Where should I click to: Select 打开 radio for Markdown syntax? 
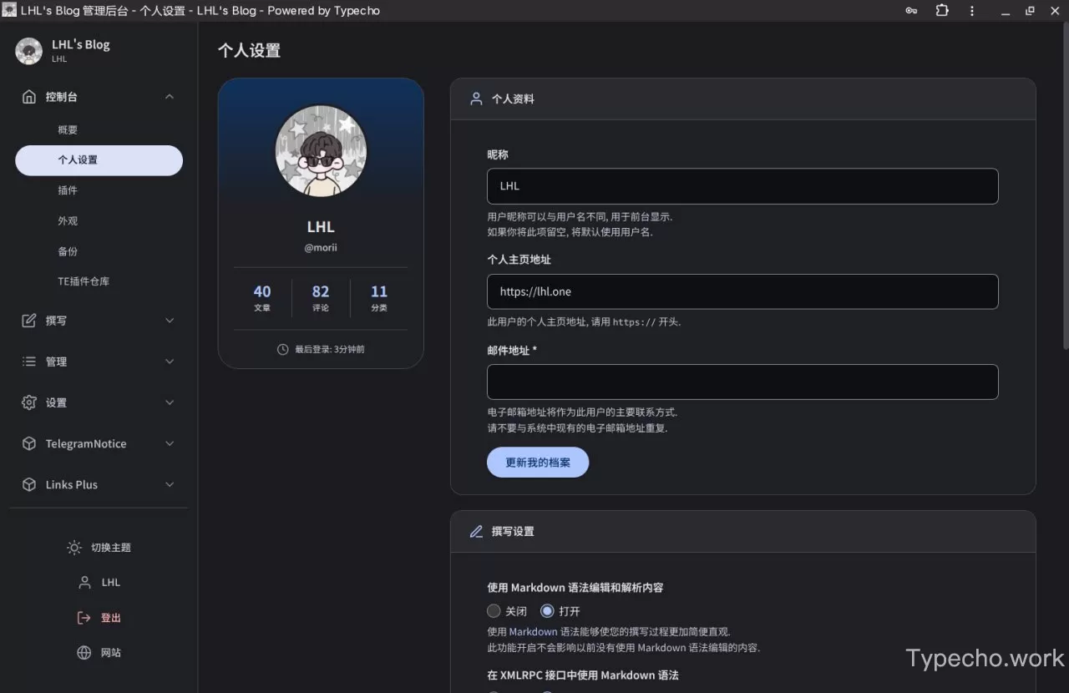click(x=547, y=611)
